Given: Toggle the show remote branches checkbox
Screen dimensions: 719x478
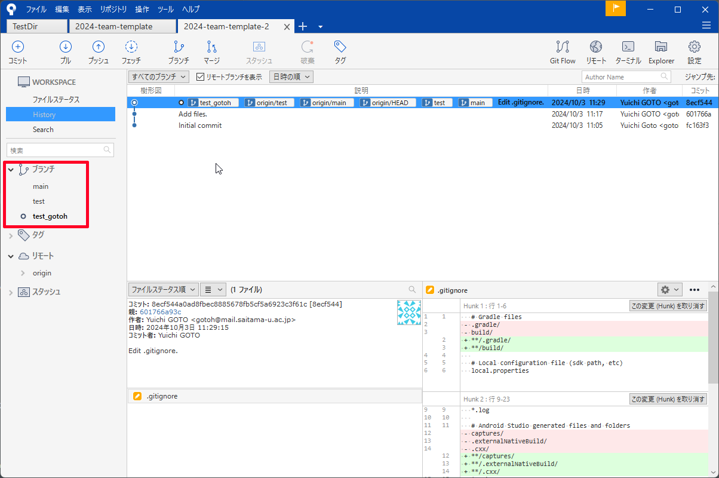Looking at the screenshot, I should click(201, 76).
